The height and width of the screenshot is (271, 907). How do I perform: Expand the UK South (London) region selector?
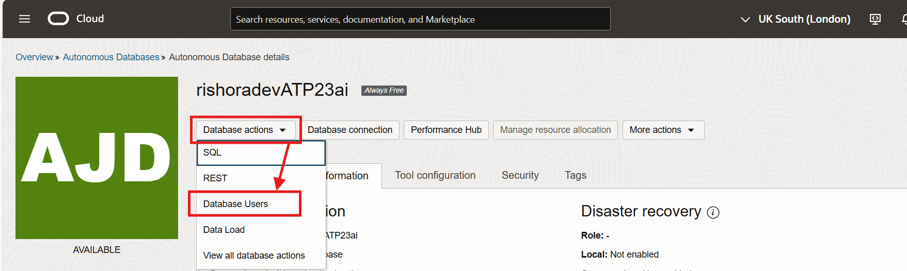(795, 19)
